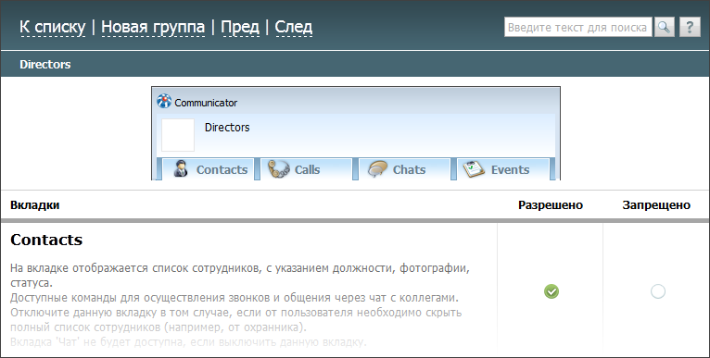Click the 'Communicator' window title text
This screenshot has height=358, width=710.
click(x=206, y=103)
